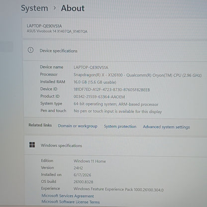Viewport: 207px width, 207px height.
Task: Click the 24H2 version value
Action: [78, 168]
